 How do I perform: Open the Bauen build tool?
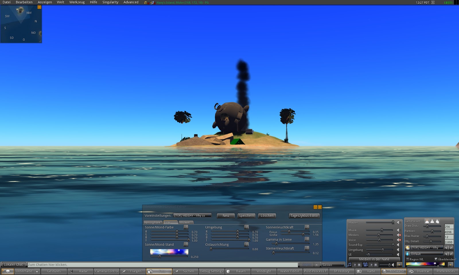tap(238, 271)
